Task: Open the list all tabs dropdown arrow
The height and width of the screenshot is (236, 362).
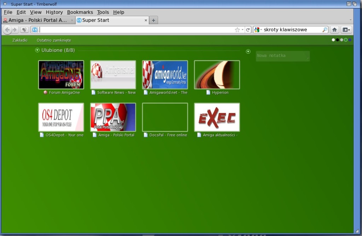Action: pos(350,20)
